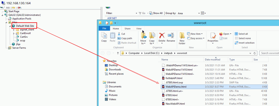Click the Rename icon in Organize group
The height and width of the screenshot is (106, 279).
click(171, 36)
